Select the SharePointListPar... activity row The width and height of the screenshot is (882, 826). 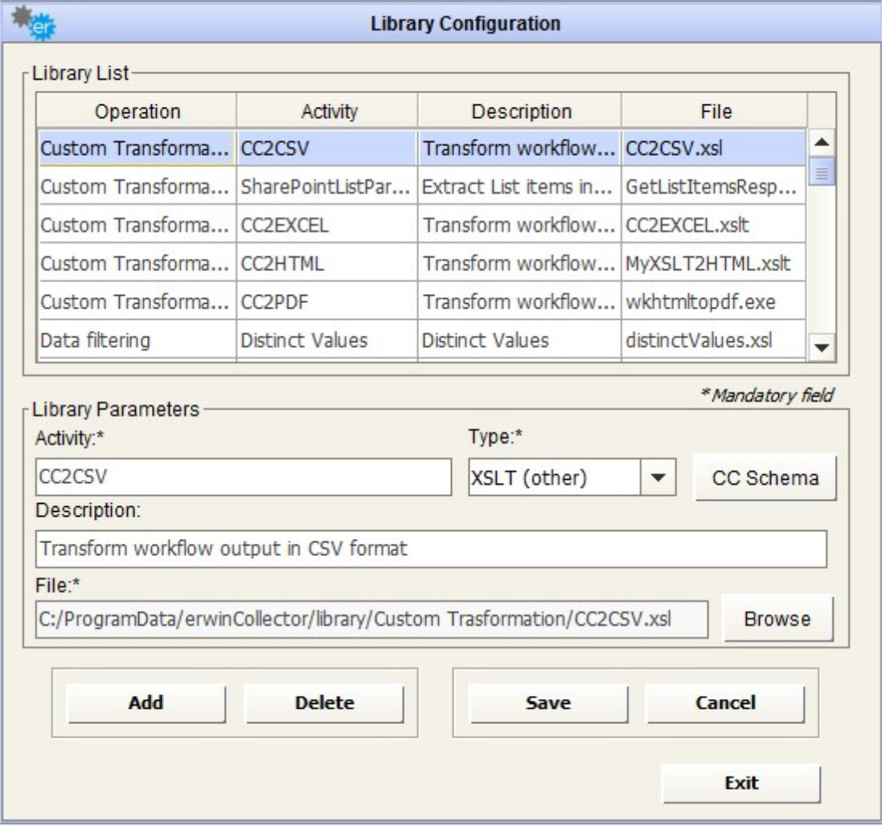328,188
